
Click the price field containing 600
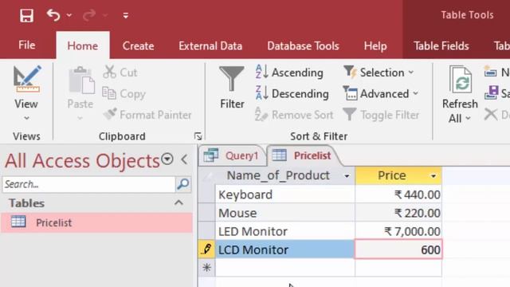[x=398, y=250]
